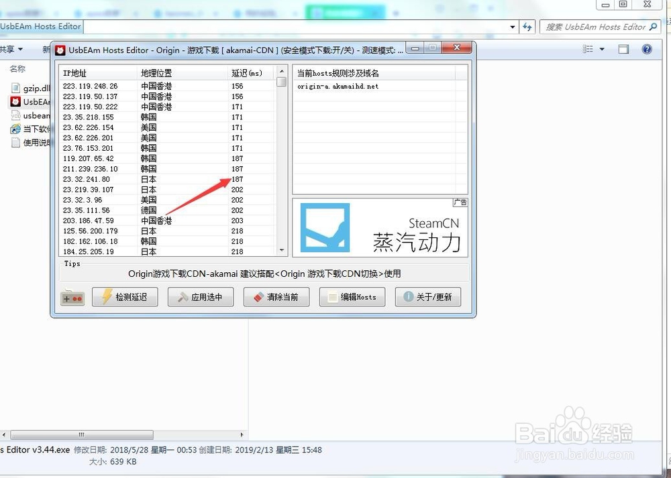This screenshot has width=671, height=478.
Task: Open Explorer help icon
Action: 647,49
